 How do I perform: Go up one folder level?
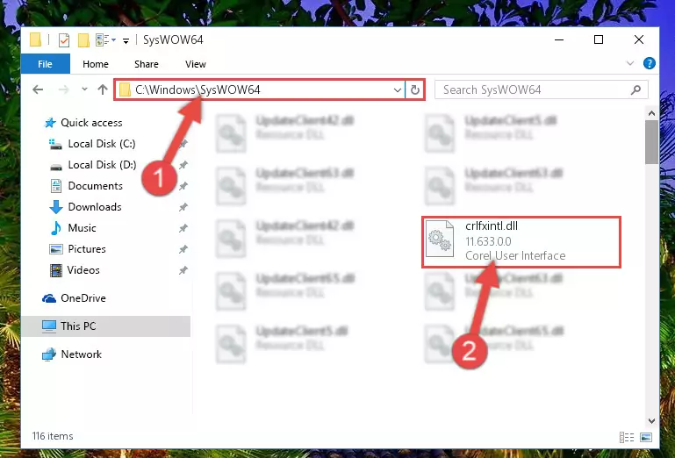click(103, 89)
